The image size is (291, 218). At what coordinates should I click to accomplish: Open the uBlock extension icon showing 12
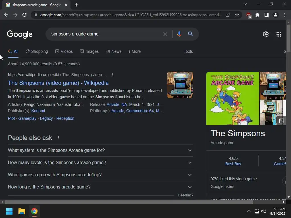tap(249, 15)
